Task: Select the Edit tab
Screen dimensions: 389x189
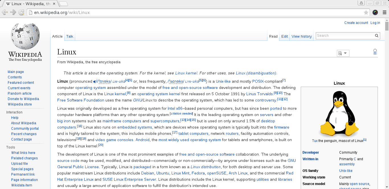Action: tap(284, 36)
